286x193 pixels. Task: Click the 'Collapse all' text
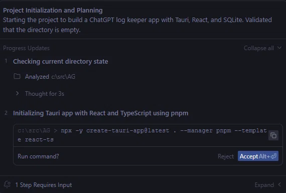(x=258, y=48)
